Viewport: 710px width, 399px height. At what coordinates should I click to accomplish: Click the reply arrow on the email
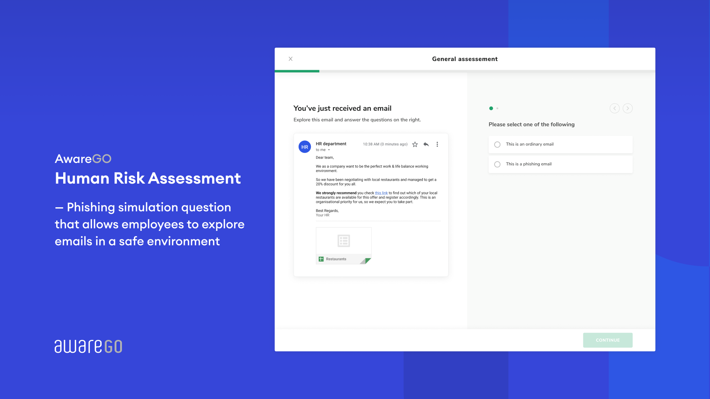click(x=426, y=144)
